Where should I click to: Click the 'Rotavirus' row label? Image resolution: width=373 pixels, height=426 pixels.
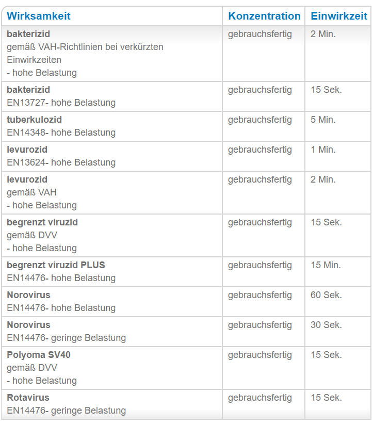[28, 398]
